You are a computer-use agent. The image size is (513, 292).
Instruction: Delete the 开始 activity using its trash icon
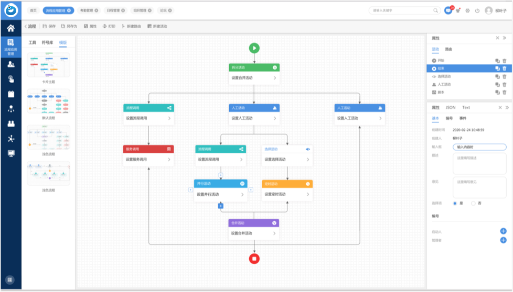tap(505, 61)
